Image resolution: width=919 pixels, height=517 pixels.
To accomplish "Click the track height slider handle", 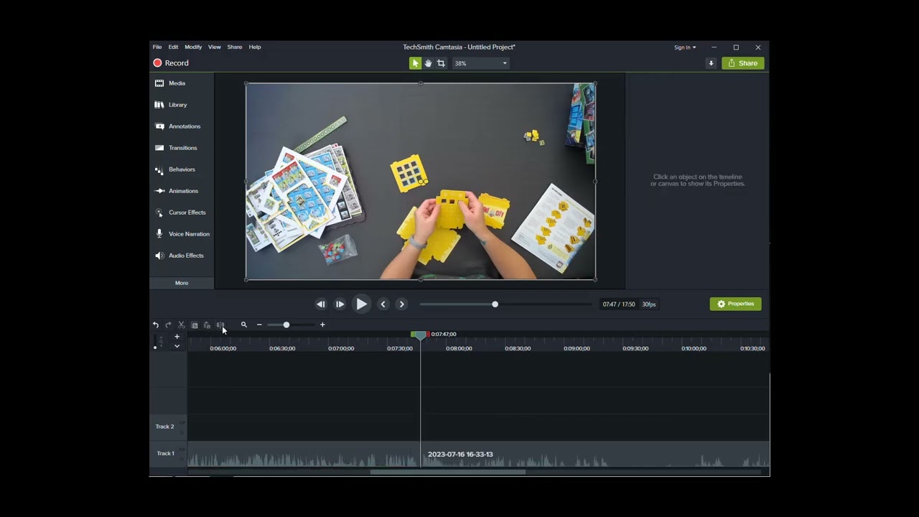I will click(155, 348).
